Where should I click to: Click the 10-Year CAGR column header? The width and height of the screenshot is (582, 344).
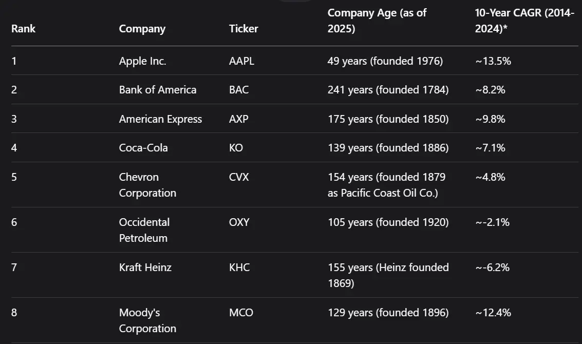524,21
